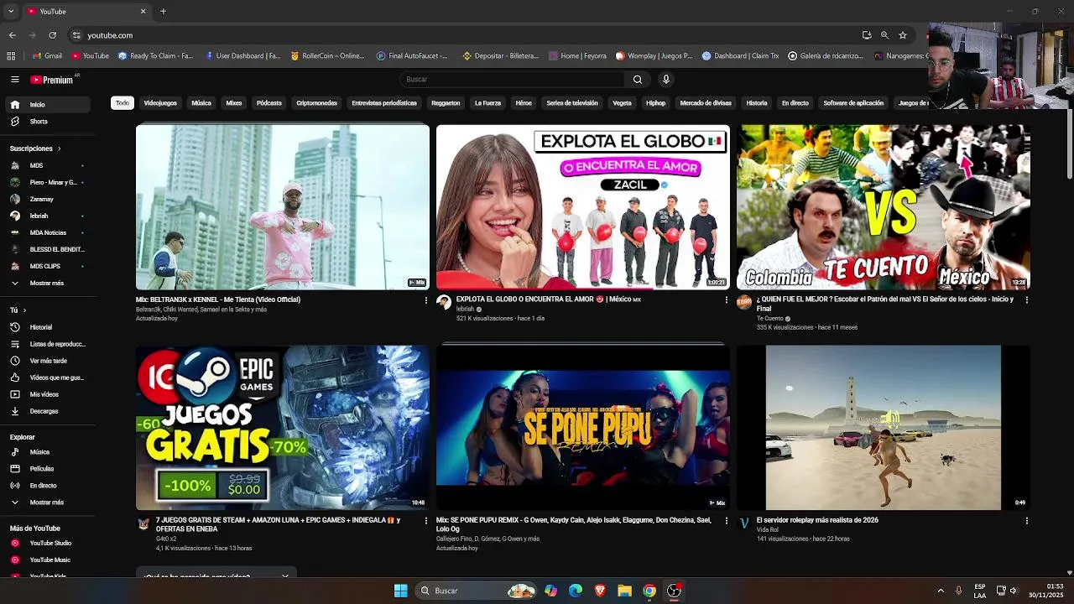Screen dimensions: 1074x604
Task: Open the Final AutoFaucet bookmark
Action: 414,56
